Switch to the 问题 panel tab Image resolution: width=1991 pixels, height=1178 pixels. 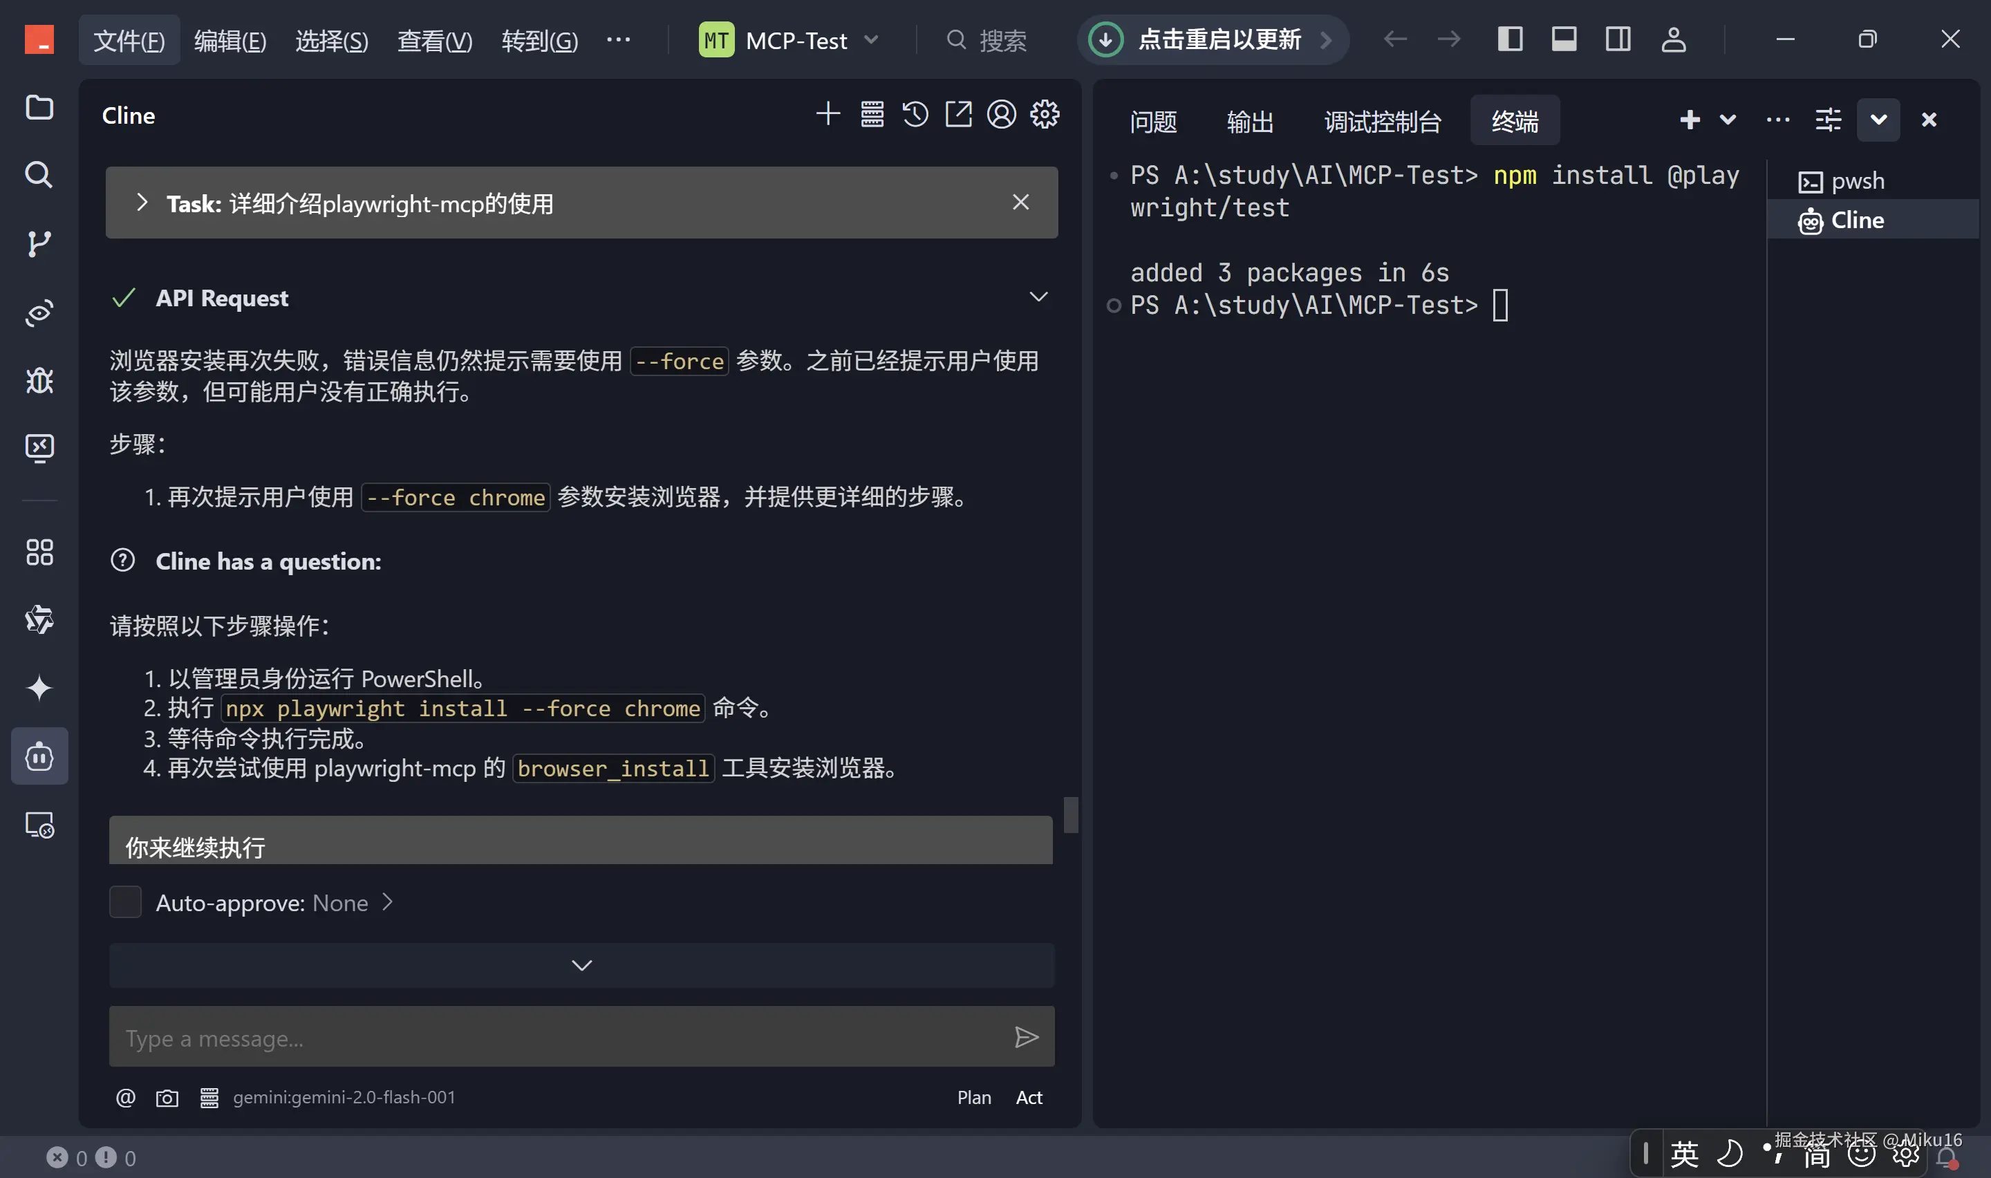coord(1153,122)
